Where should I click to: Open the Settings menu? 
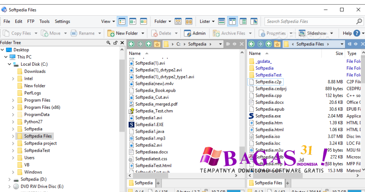coord(62,21)
